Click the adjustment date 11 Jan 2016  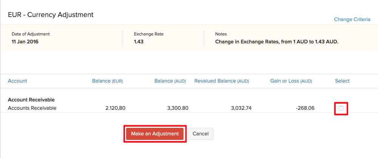[x=25, y=42]
